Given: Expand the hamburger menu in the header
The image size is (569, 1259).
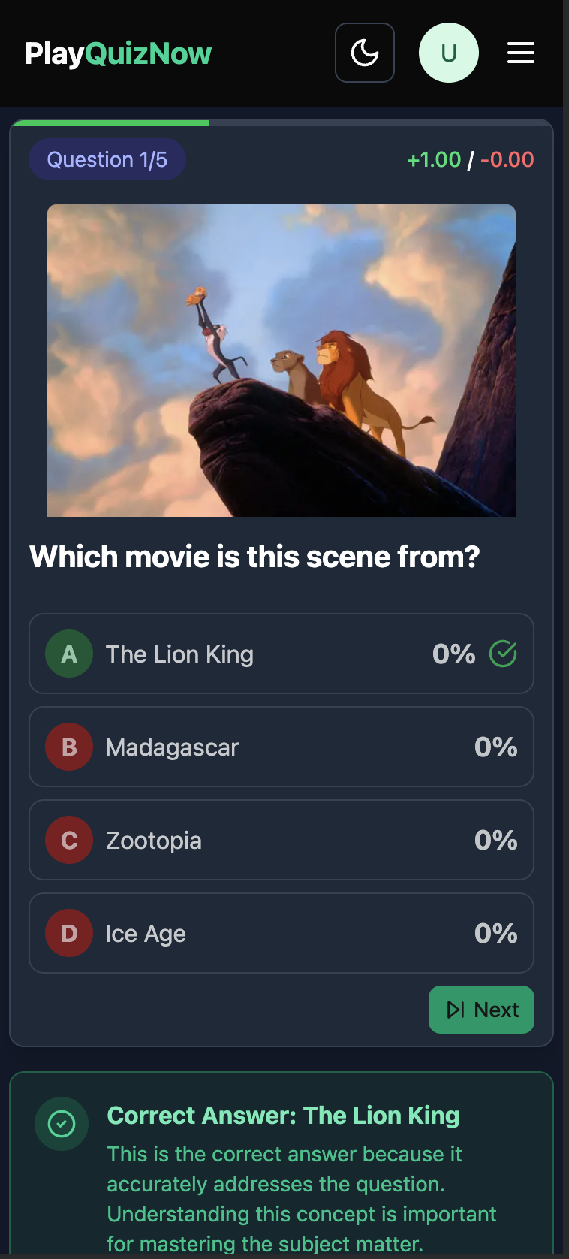Looking at the screenshot, I should point(521,53).
